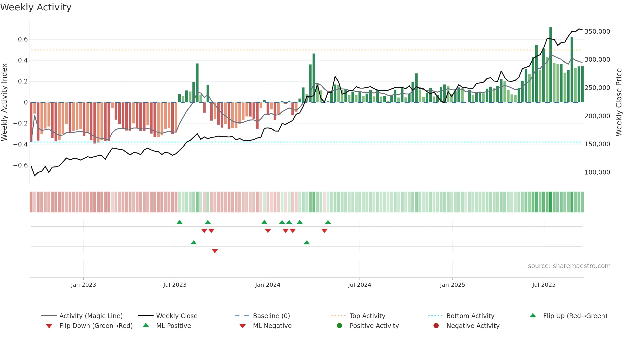Click the tallest green activity bar in mid-2025

tap(551, 65)
